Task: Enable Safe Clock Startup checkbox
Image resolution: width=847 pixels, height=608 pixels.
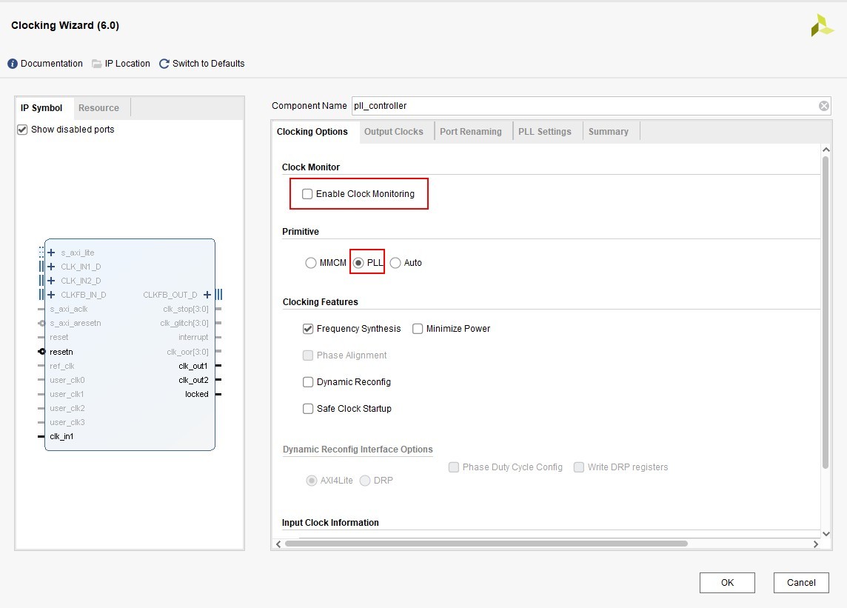Action: click(308, 409)
